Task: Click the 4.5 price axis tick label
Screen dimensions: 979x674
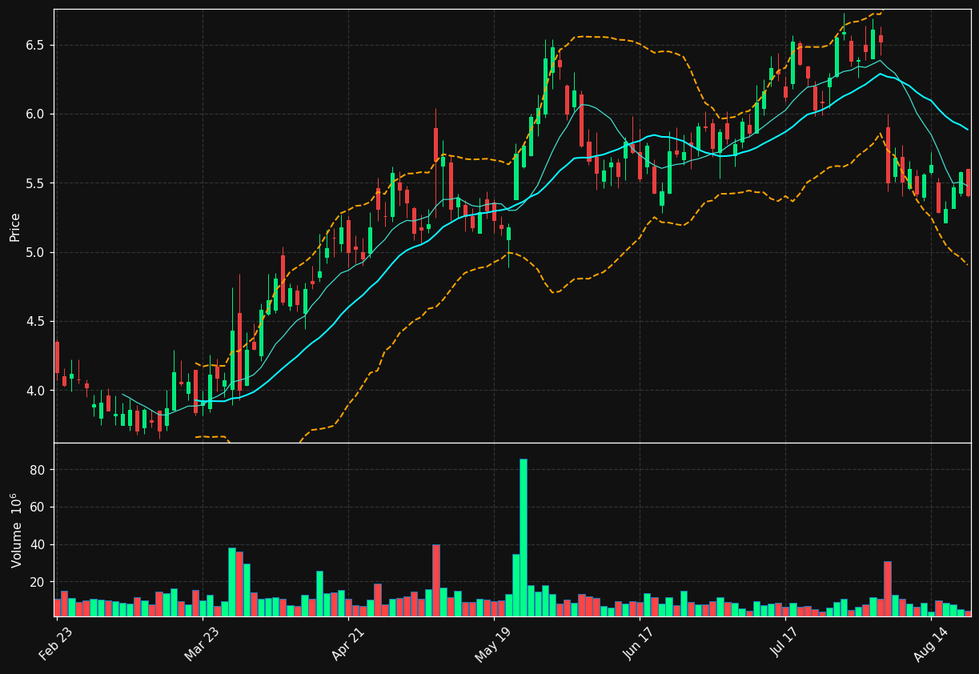Action: click(34, 322)
